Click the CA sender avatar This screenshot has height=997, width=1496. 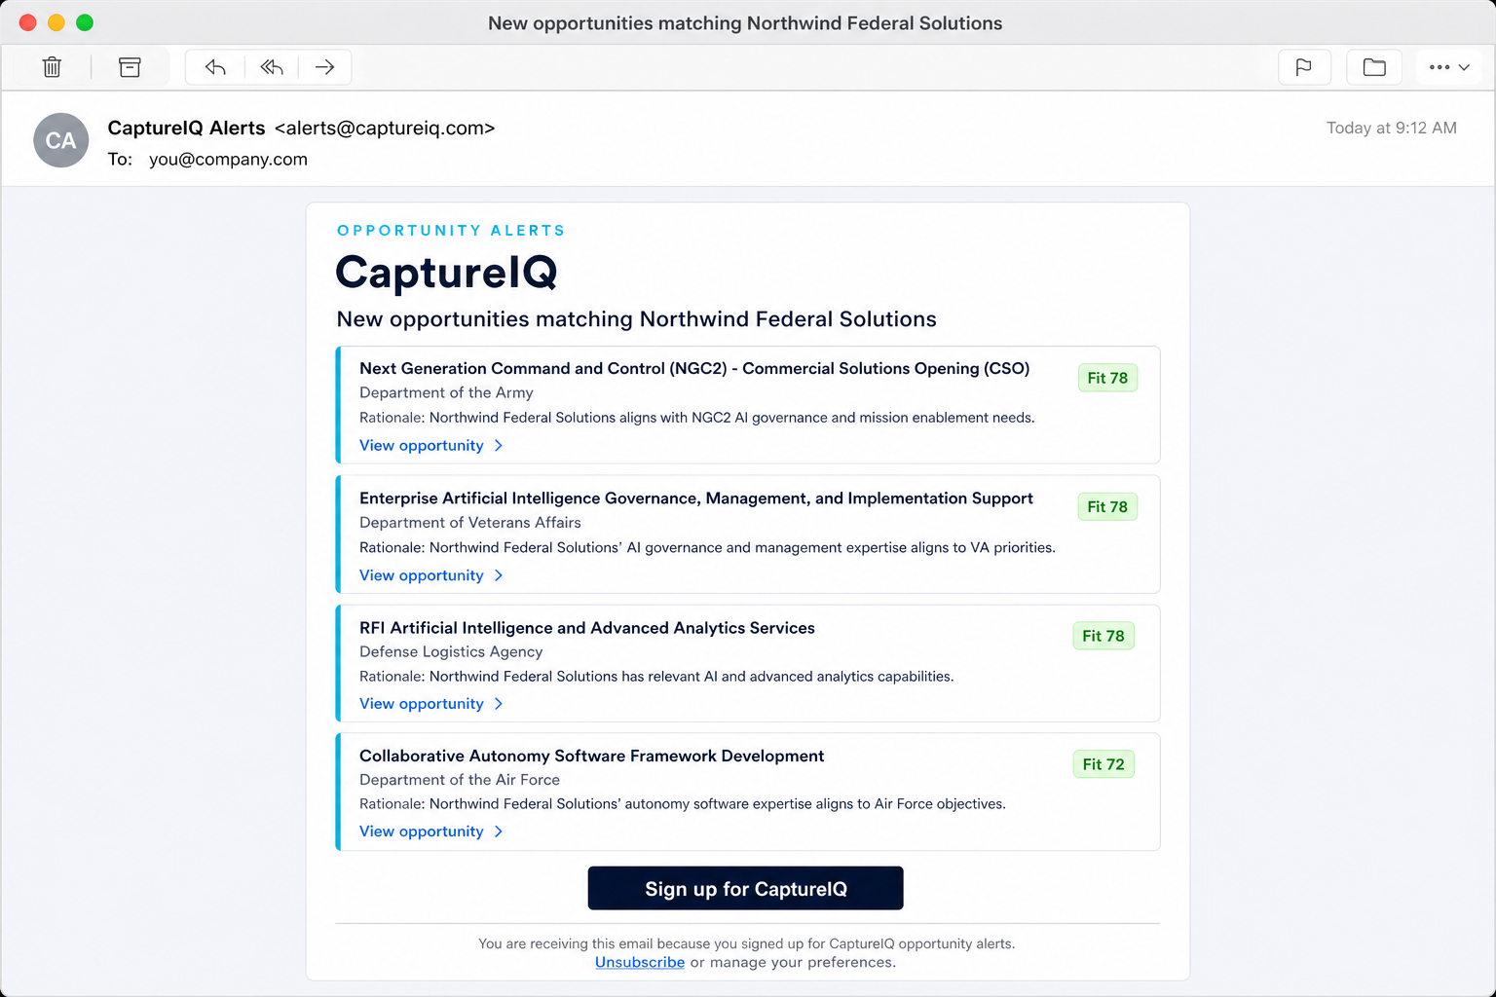[x=61, y=140]
